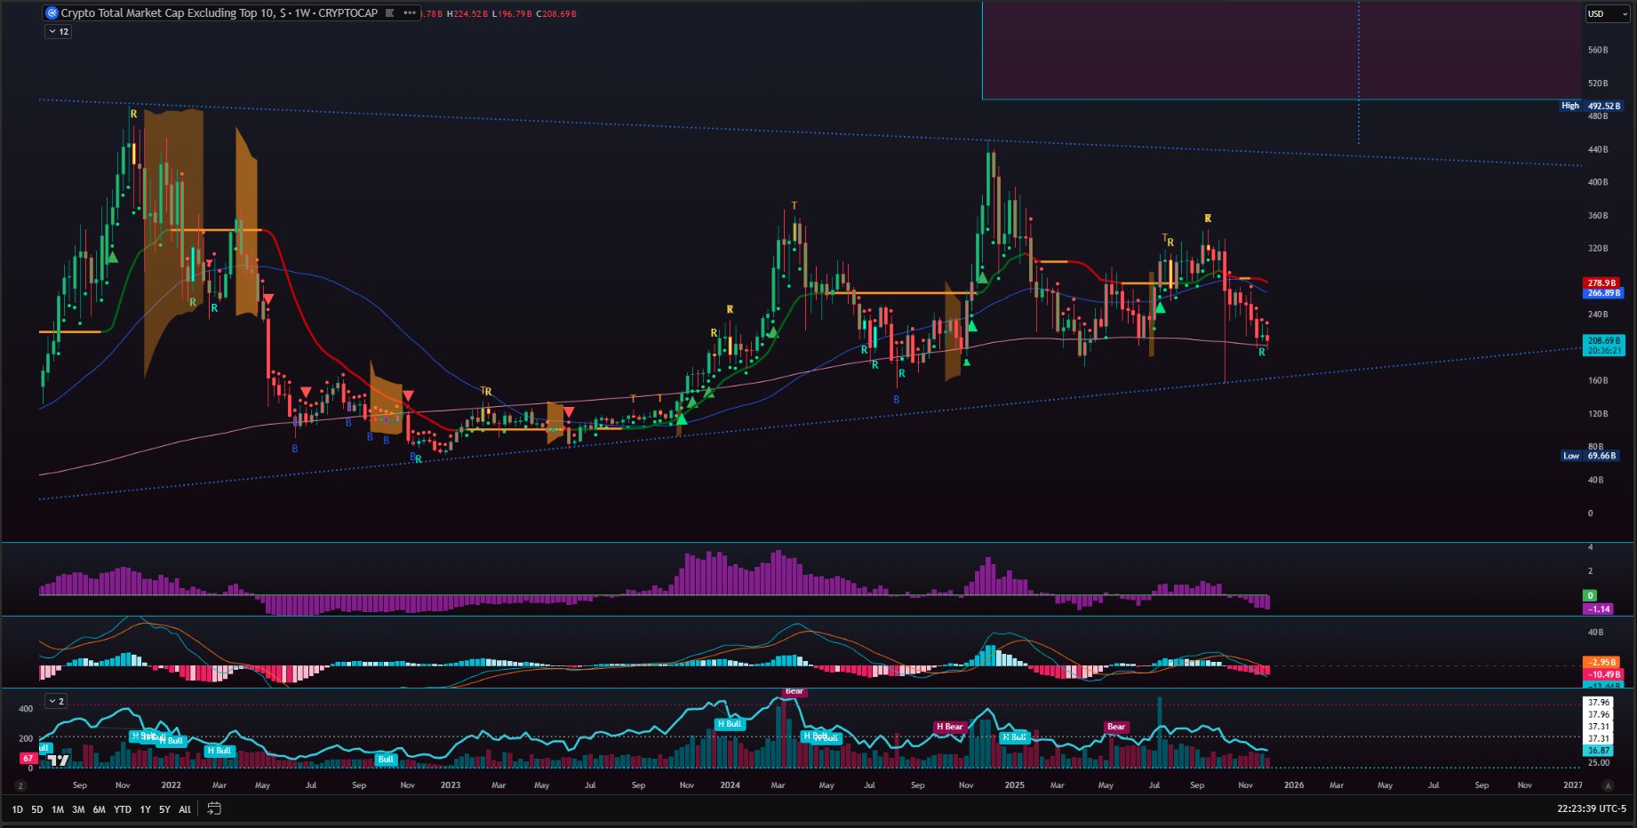Expand the collapsed 12 indicators legend

coord(58,32)
